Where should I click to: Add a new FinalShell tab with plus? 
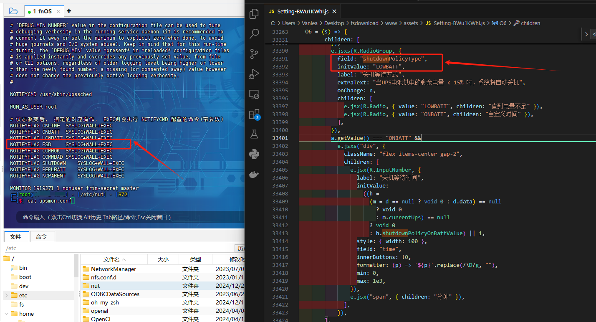(x=69, y=11)
